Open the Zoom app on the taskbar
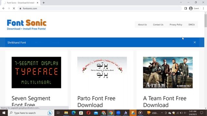207x116 pixels. click(x=118, y=113)
